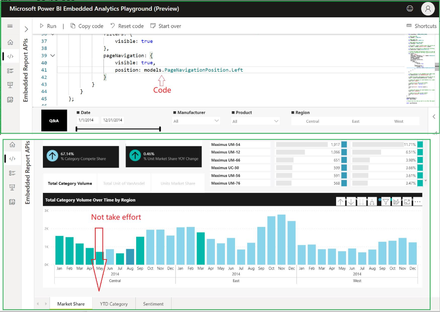
Task: Open the list icon in upper sidebar
Action: click(x=10, y=71)
